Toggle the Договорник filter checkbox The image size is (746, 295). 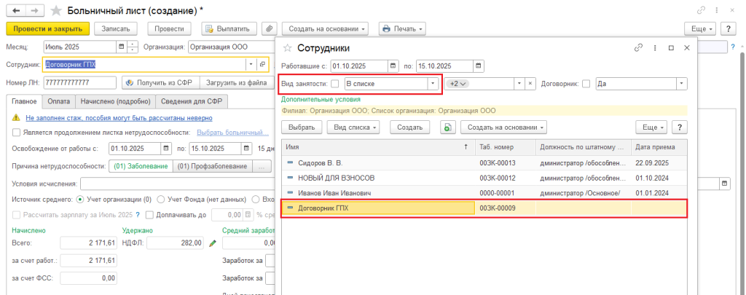click(x=586, y=84)
